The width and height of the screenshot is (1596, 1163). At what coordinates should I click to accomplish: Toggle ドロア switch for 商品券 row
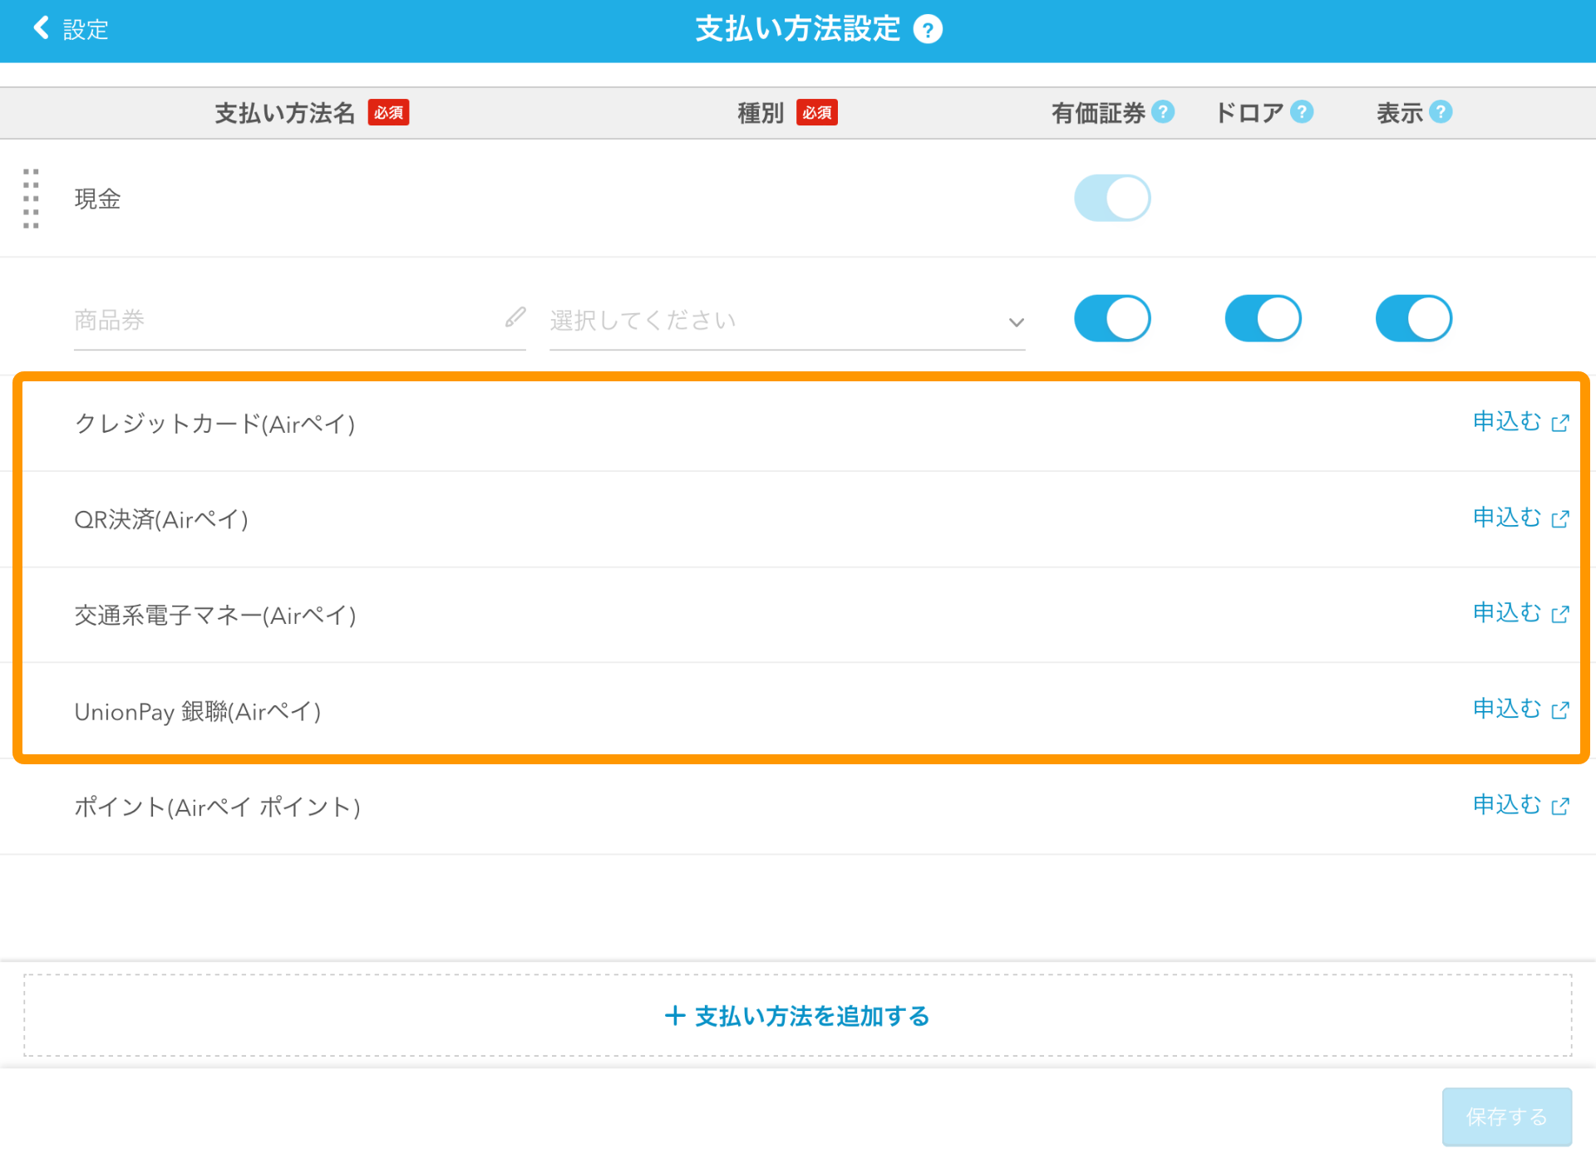[1263, 318]
